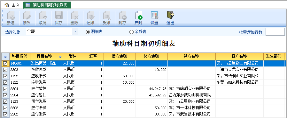
Task: Click the 批量增加行数 input field
Action: [x=275, y=32]
